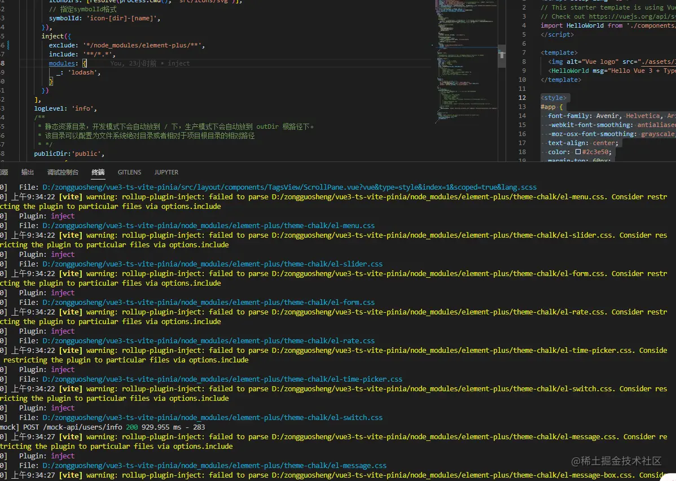Open the GITLENS panel tab
The image size is (676, 481).
129,172
